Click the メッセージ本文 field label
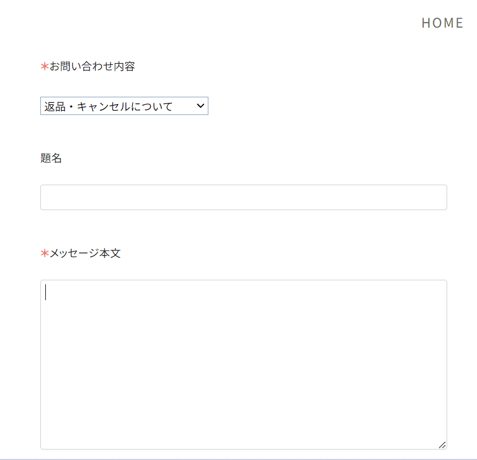The height and width of the screenshot is (460, 477). 85,253
